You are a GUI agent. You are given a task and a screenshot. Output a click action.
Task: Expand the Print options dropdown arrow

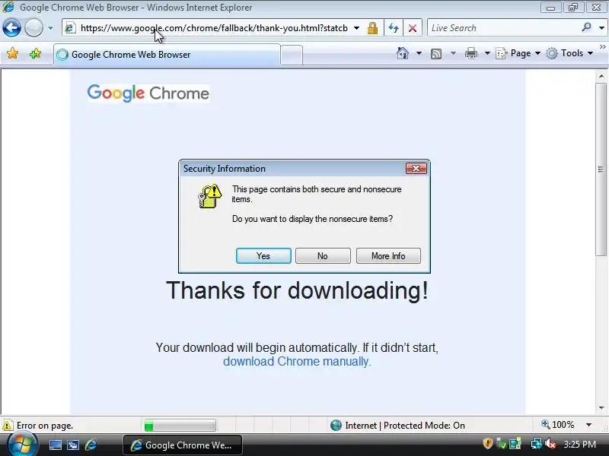487,53
